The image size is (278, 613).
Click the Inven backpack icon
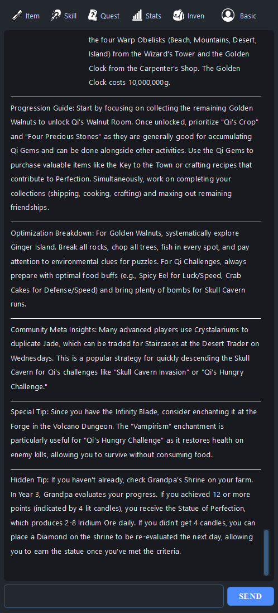pyautogui.click(x=179, y=16)
